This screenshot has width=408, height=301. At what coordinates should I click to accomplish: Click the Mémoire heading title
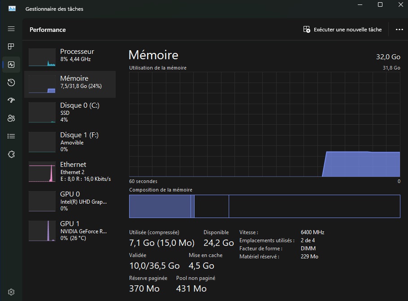[x=153, y=55]
